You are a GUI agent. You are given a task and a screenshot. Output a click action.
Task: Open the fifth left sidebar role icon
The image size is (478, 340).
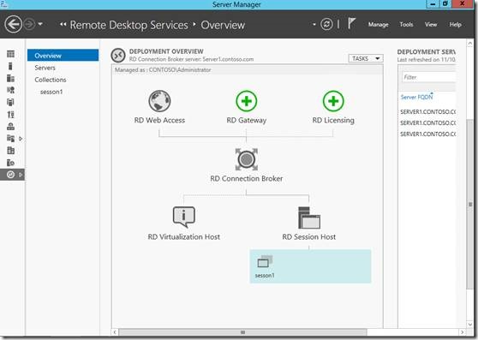10,103
